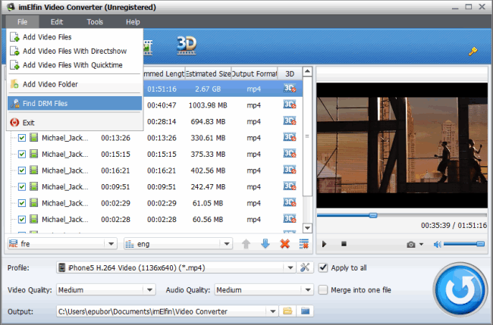The image size is (493, 325).
Task: Click 3D icon in the 60.56 MB row
Action: (x=290, y=219)
